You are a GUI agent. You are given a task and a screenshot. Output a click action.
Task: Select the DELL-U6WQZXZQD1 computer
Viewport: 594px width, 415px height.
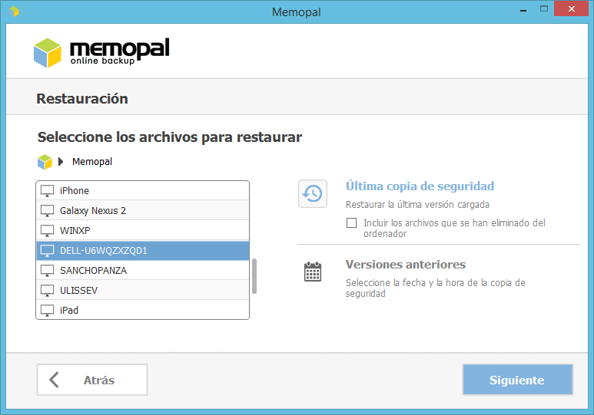[143, 250]
